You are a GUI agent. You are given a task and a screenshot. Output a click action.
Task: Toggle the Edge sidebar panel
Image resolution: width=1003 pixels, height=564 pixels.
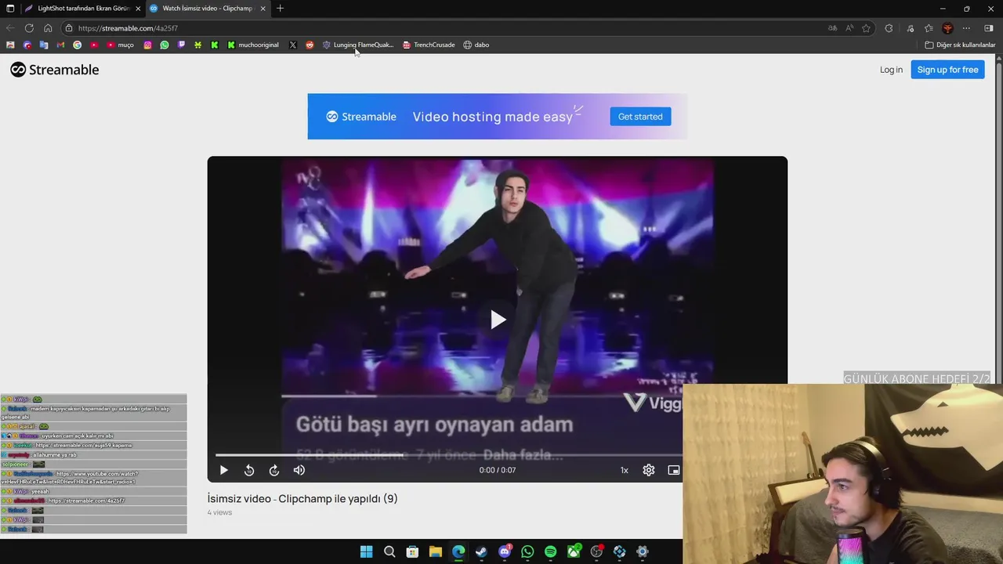pyautogui.click(x=988, y=28)
